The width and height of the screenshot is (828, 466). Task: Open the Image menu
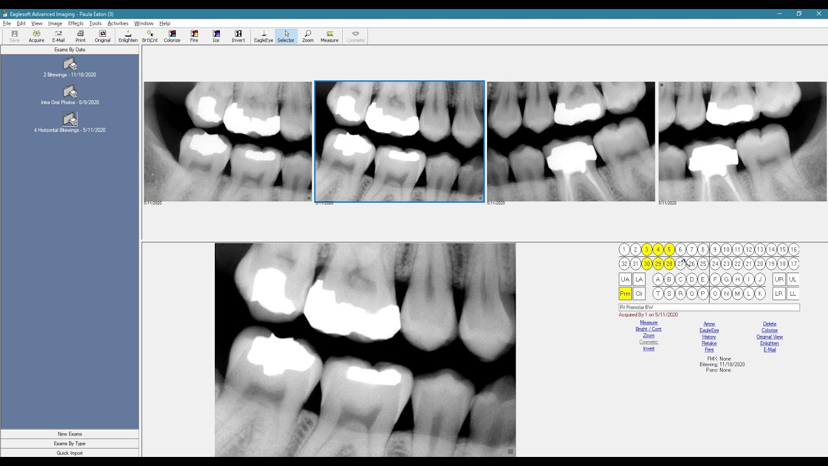pos(55,23)
